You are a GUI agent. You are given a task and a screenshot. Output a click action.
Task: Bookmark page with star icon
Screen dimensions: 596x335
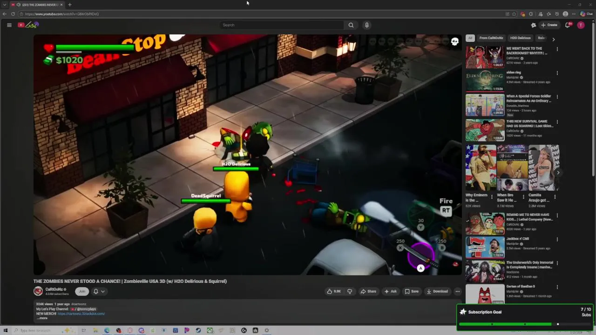514,14
